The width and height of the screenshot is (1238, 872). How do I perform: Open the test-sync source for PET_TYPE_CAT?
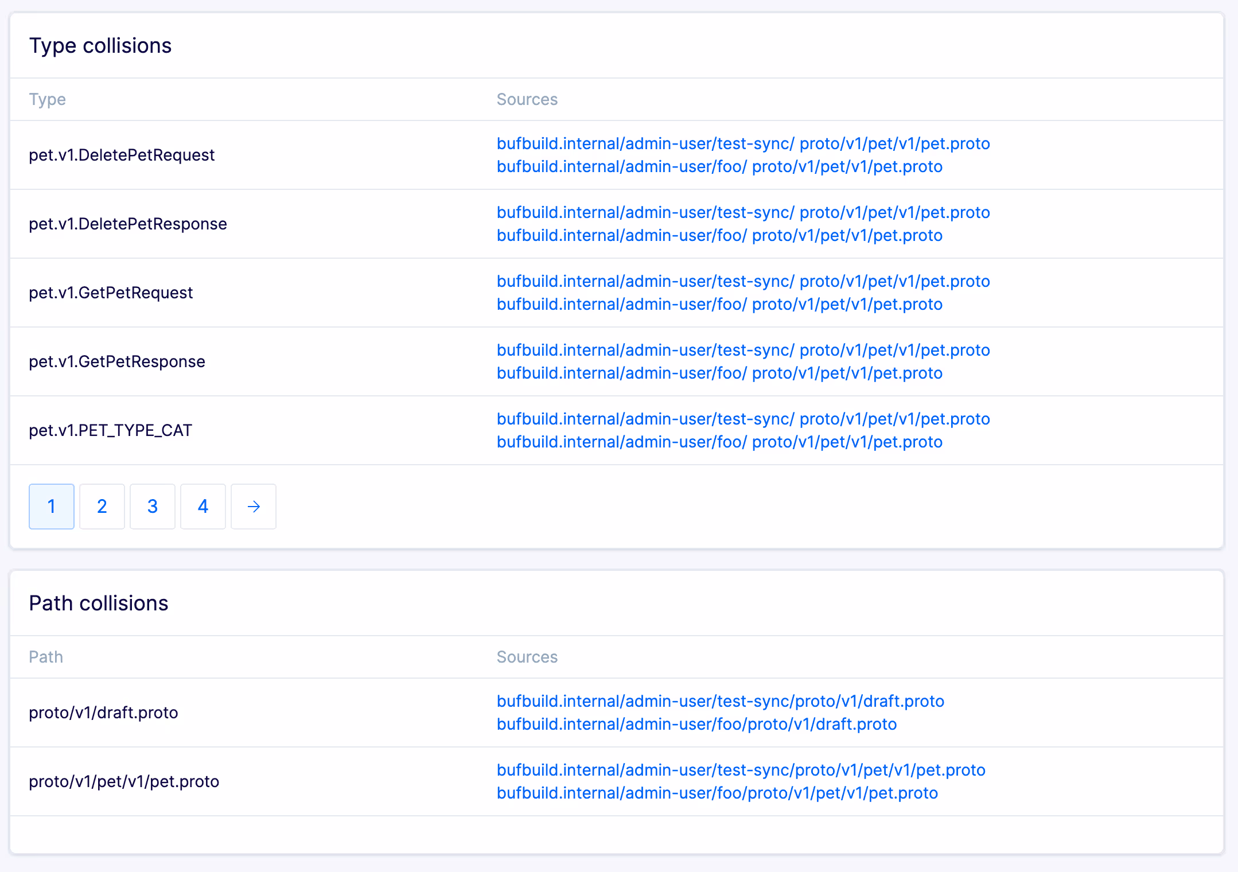742,419
